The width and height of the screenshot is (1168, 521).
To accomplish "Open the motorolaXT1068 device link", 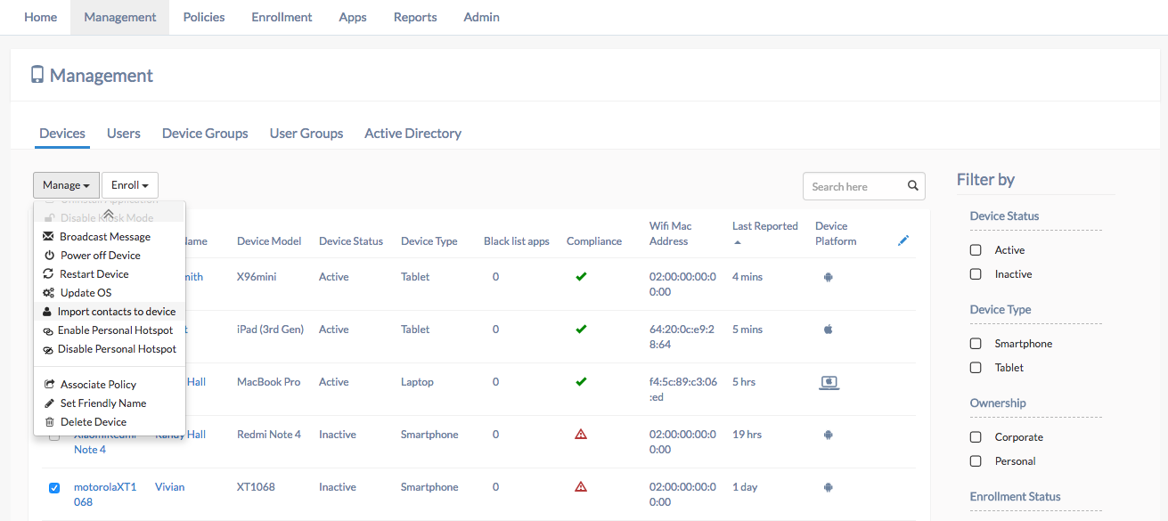I will [x=105, y=494].
